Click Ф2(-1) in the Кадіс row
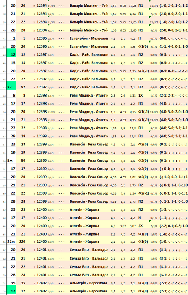This screenshot has width=188, height=295. pyautogui.click(x=143, y=71)
